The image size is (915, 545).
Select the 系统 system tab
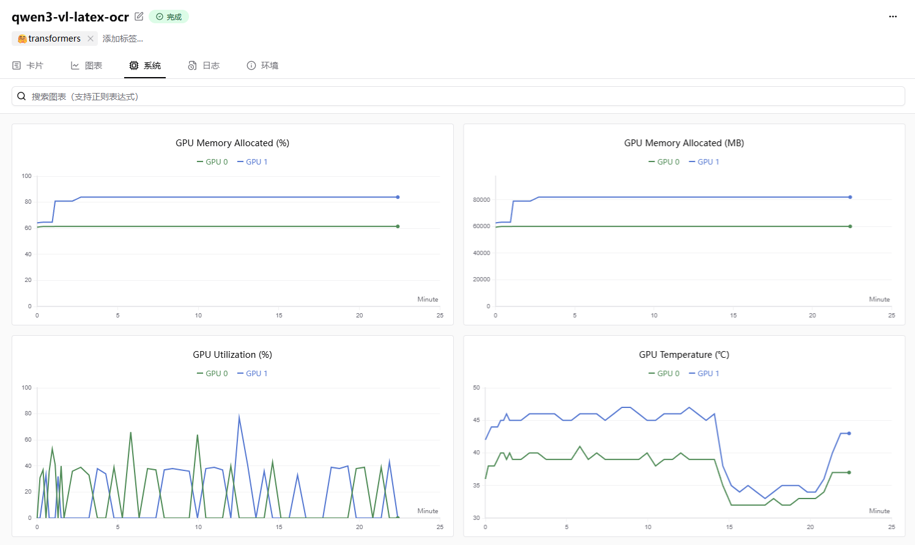[145, 65]
